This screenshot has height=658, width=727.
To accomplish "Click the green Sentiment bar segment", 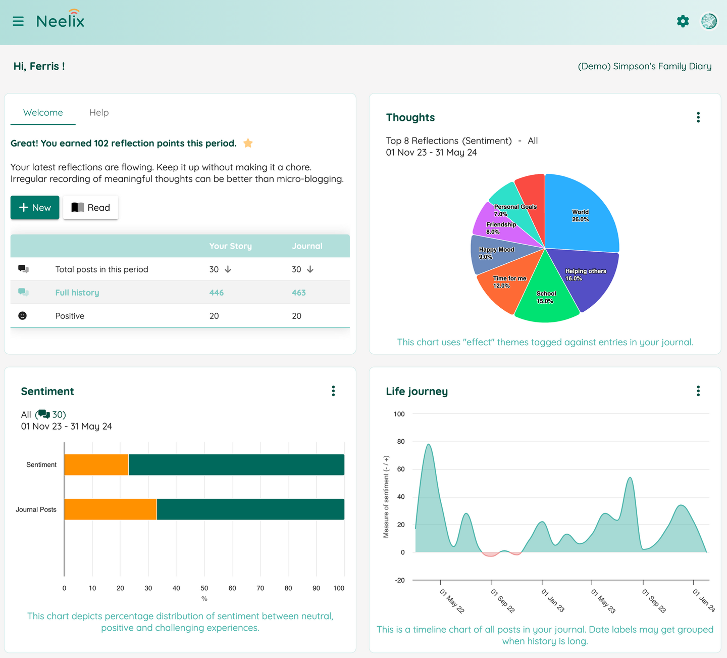I will 236,464.
